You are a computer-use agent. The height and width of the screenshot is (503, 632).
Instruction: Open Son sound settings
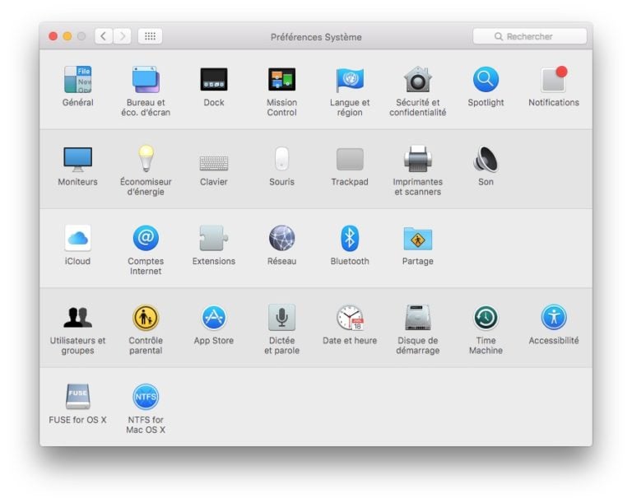point(486,159)
